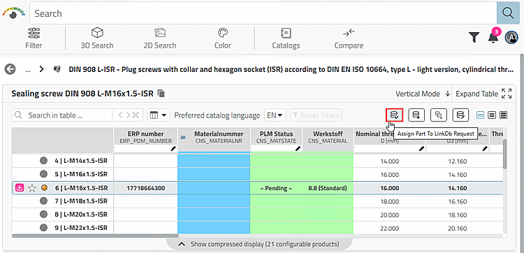This screenshot has height=253, width=524.
Task: Click the linked database copy icon
Action: tap(439, 115)
